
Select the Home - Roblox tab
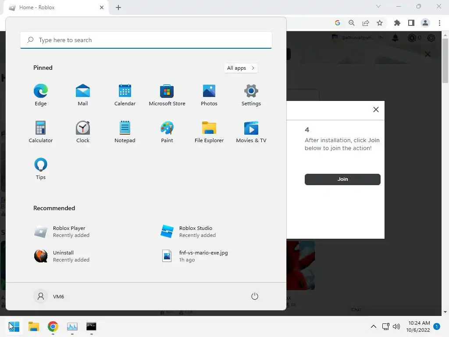56,7
